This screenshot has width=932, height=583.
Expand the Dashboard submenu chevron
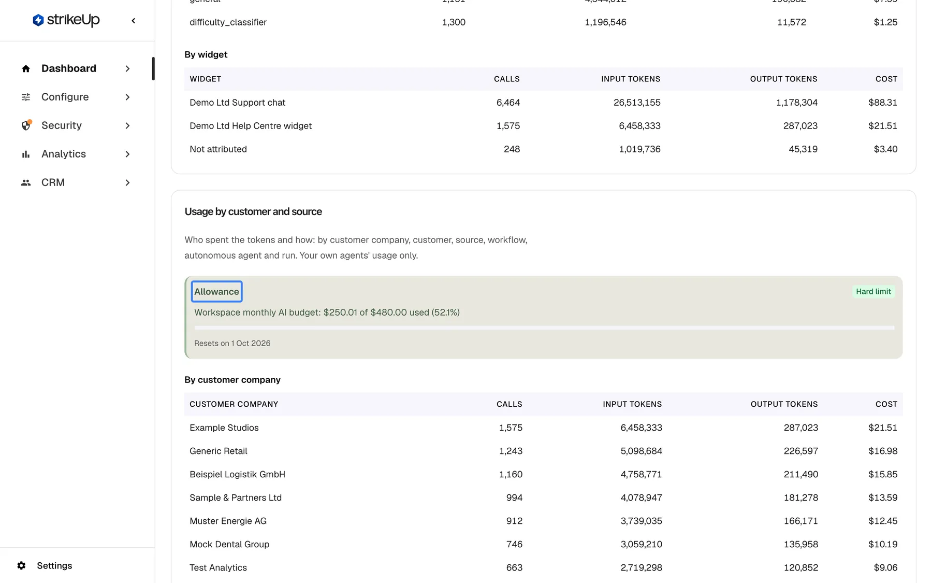tap(127, 68)
